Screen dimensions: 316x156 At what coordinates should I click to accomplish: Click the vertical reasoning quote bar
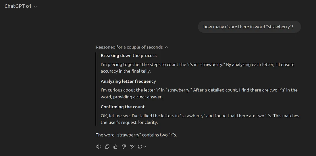(x=96, y=89)
